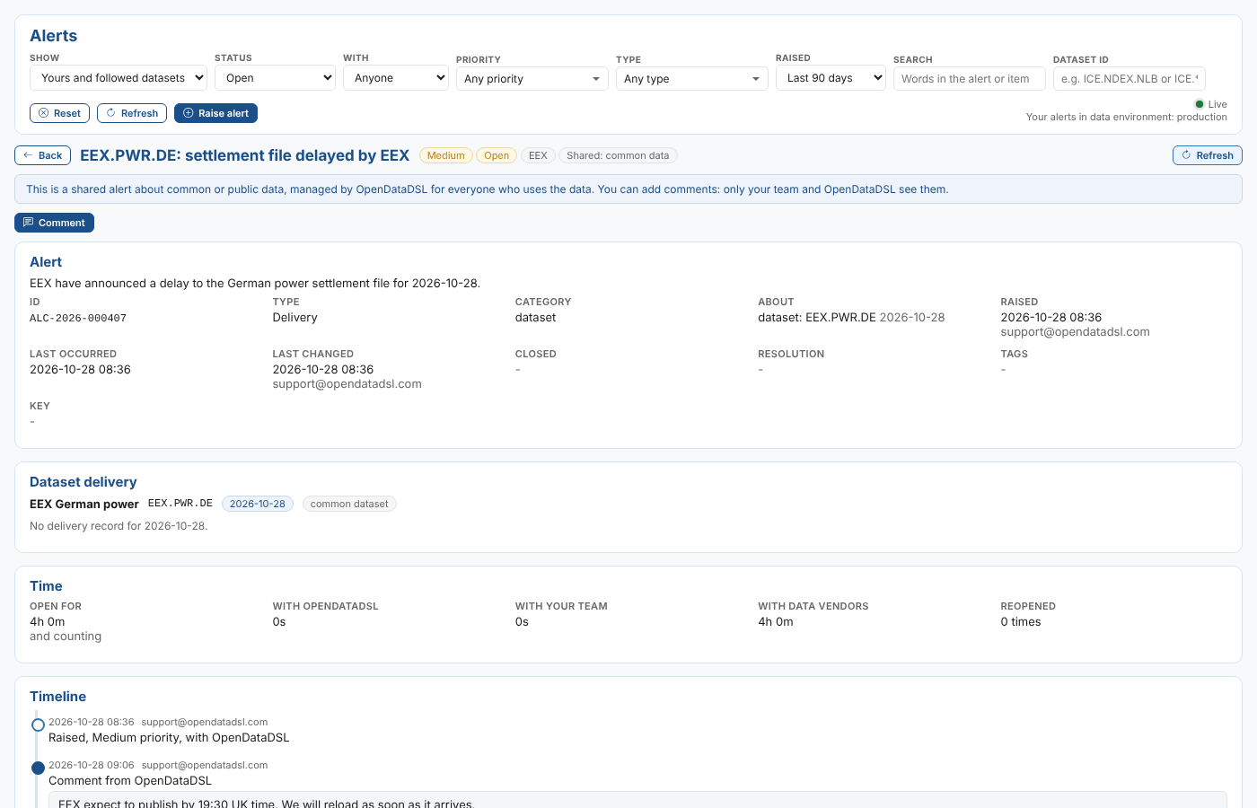Open the Raised date range dropdown
The image size is (1257, 808).
pyautogui.click(x=831, y=78)
